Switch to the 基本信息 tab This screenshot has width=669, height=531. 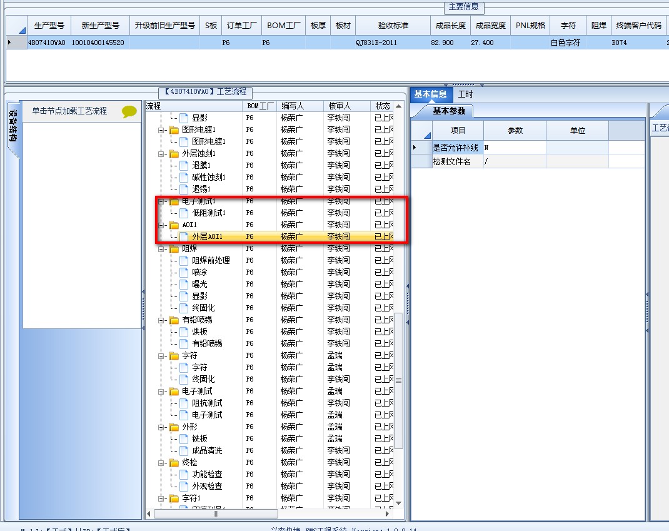(431, 94)
